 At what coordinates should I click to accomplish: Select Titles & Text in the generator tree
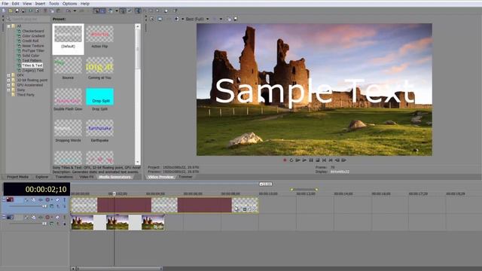coord(32,65)
